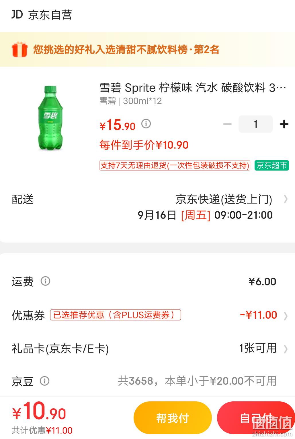Expand delivery options chevron for 京东快递

click(x=286, y=199)
